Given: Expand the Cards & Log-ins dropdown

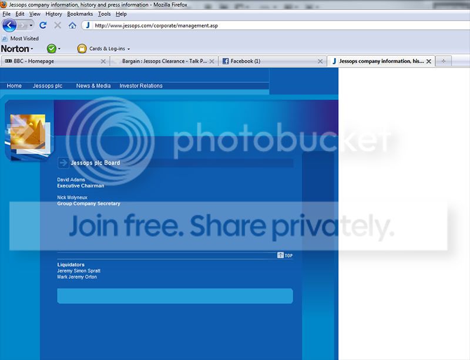Looking at the screenshot, I should pyautogui.click(x=129, y=49).
